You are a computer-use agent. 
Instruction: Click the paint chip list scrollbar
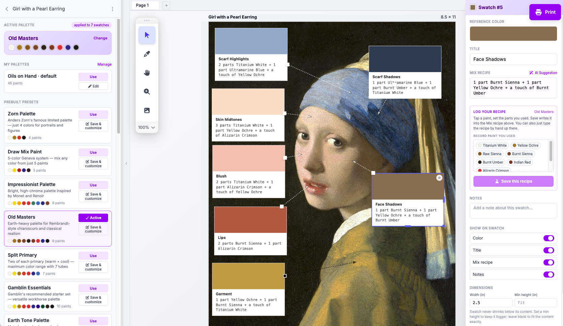click(551, 151)
